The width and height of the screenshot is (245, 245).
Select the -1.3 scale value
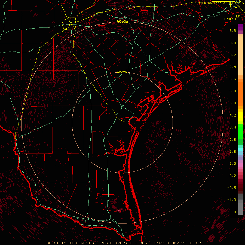pyautogui.click(x=232, y=200)
